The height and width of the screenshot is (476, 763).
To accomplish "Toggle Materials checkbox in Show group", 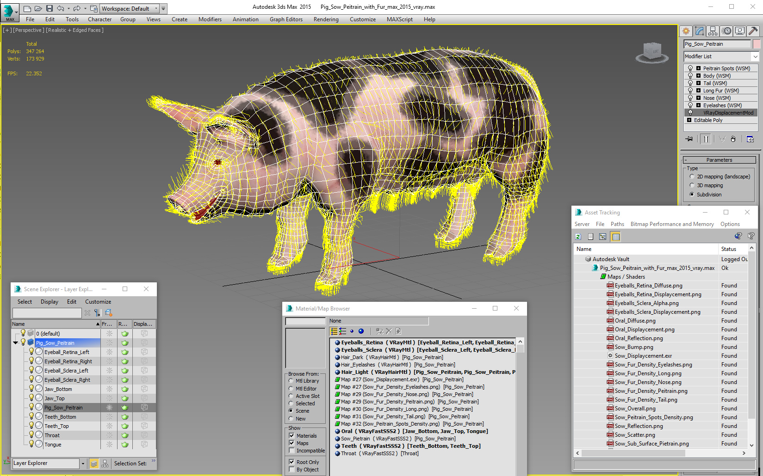I will click(292, 435).
